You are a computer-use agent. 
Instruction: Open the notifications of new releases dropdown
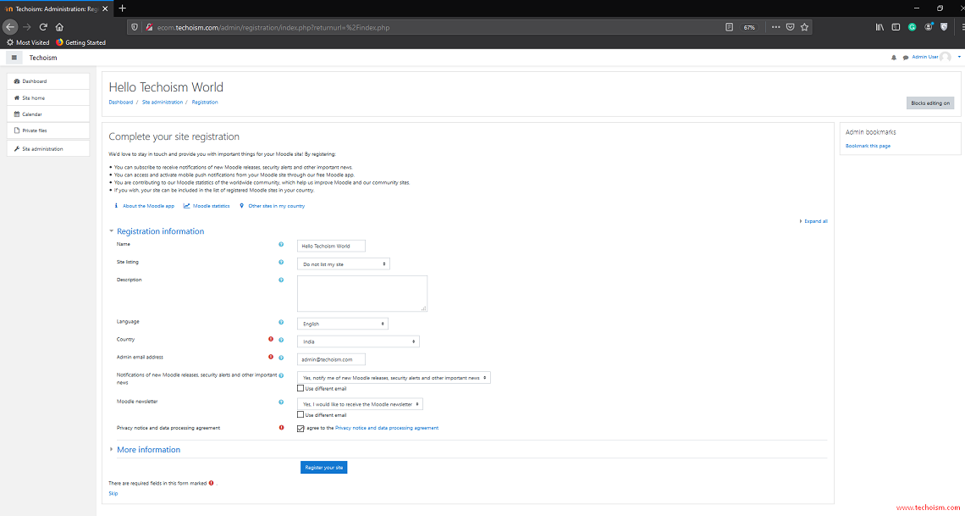coord(394,377)
